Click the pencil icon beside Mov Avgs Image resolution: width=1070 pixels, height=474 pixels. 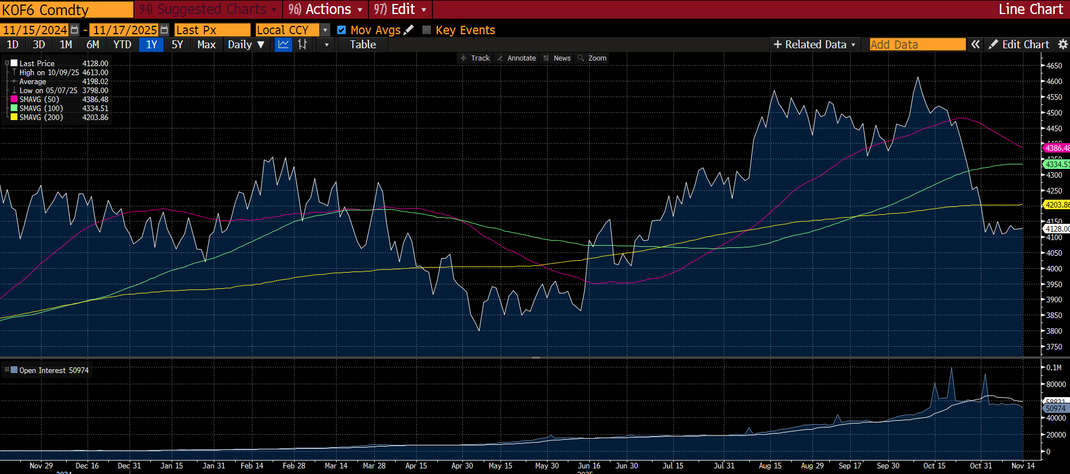(x=409, y=30)
